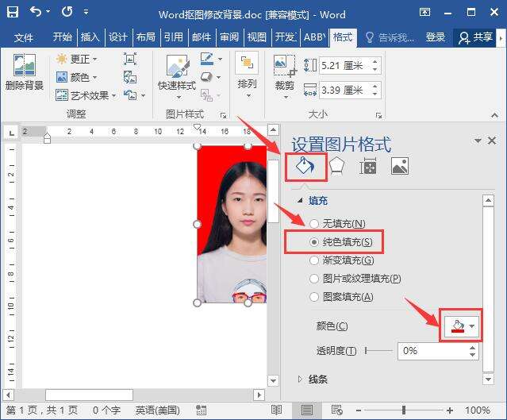Click the 登录 (Sign in) link
This screenshot has width=507, height=420.
pos(436,37)
